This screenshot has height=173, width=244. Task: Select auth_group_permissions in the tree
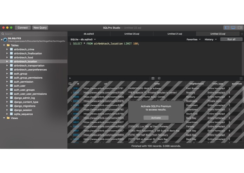point(28,78)
